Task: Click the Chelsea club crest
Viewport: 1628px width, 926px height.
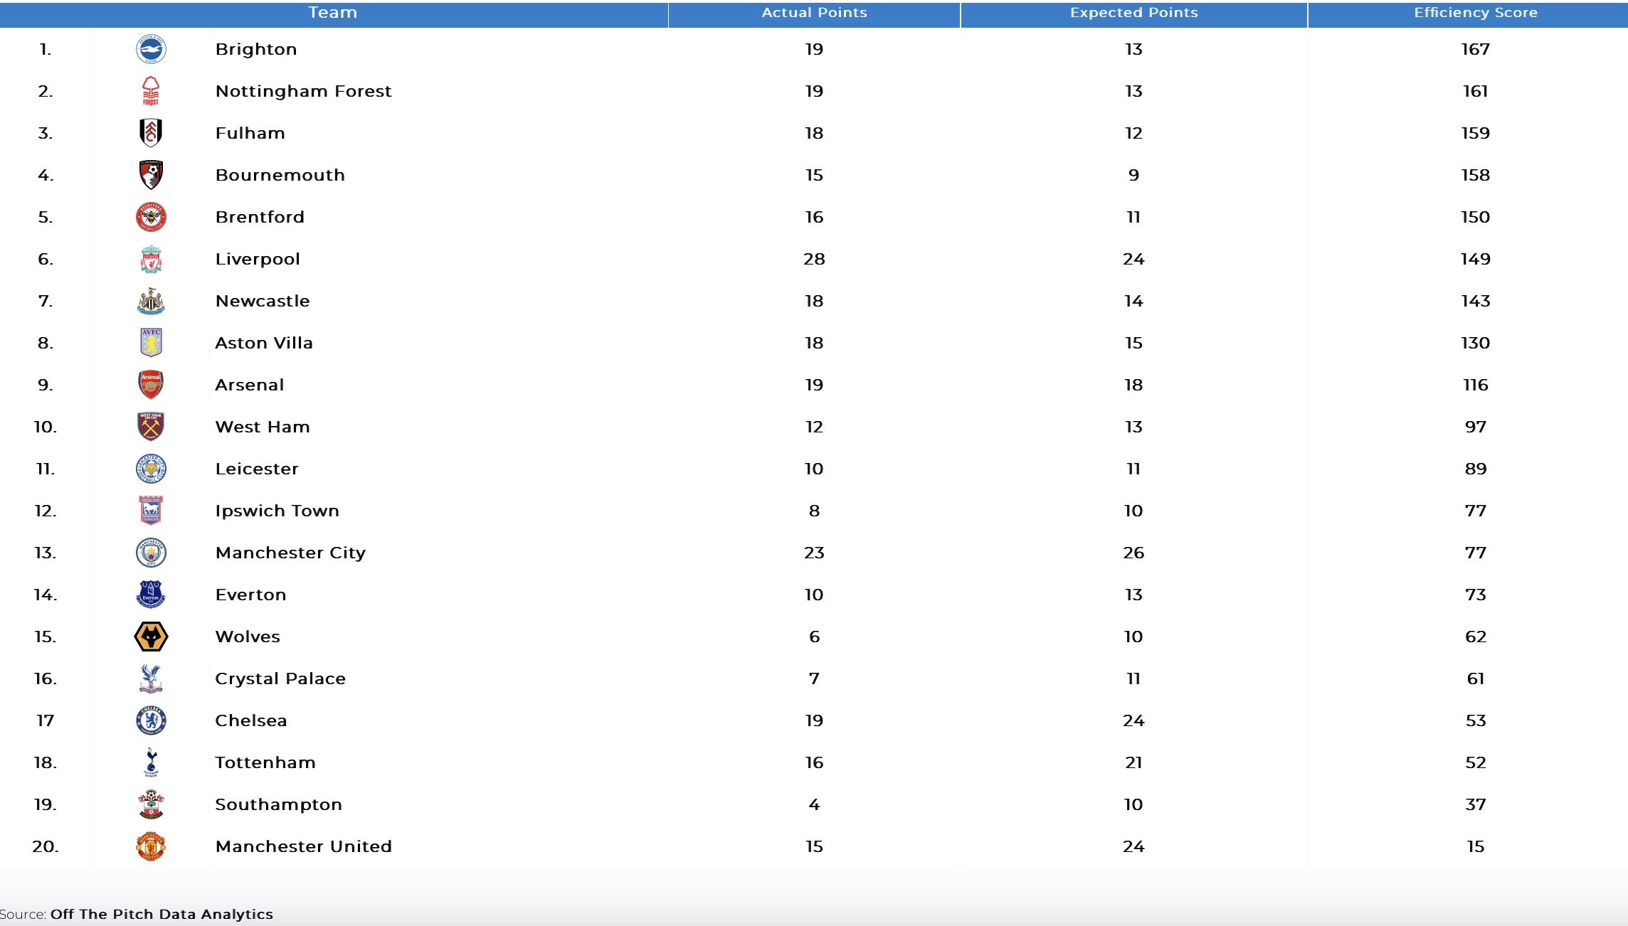Action: point(151,720)
